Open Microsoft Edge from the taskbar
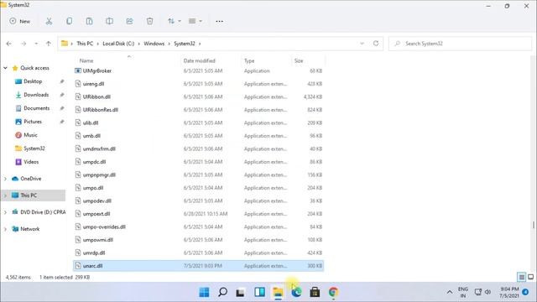 pyautogui.click(x=296, y=292)
